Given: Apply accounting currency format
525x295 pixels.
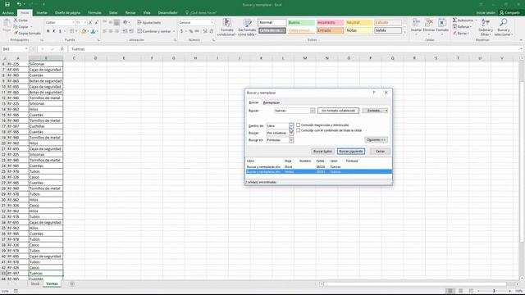Looking at the screenshot, I should 182,31.
